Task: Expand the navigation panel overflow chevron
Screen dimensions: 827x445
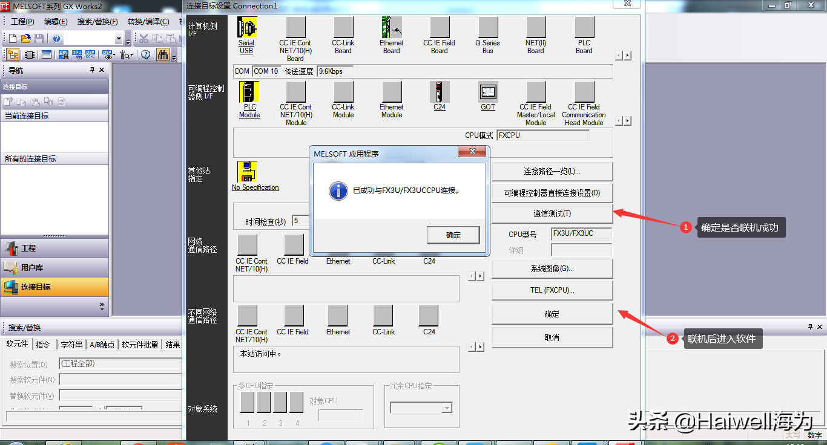Action: click(102, 306)
